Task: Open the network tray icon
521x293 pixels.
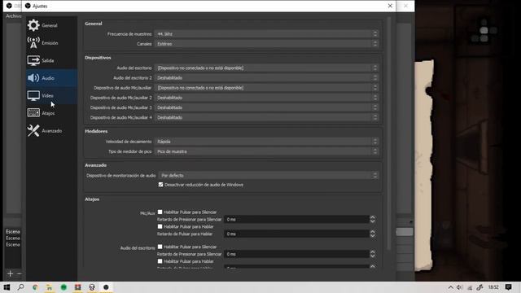Action: pyautogui.click(x=470, y=287)
